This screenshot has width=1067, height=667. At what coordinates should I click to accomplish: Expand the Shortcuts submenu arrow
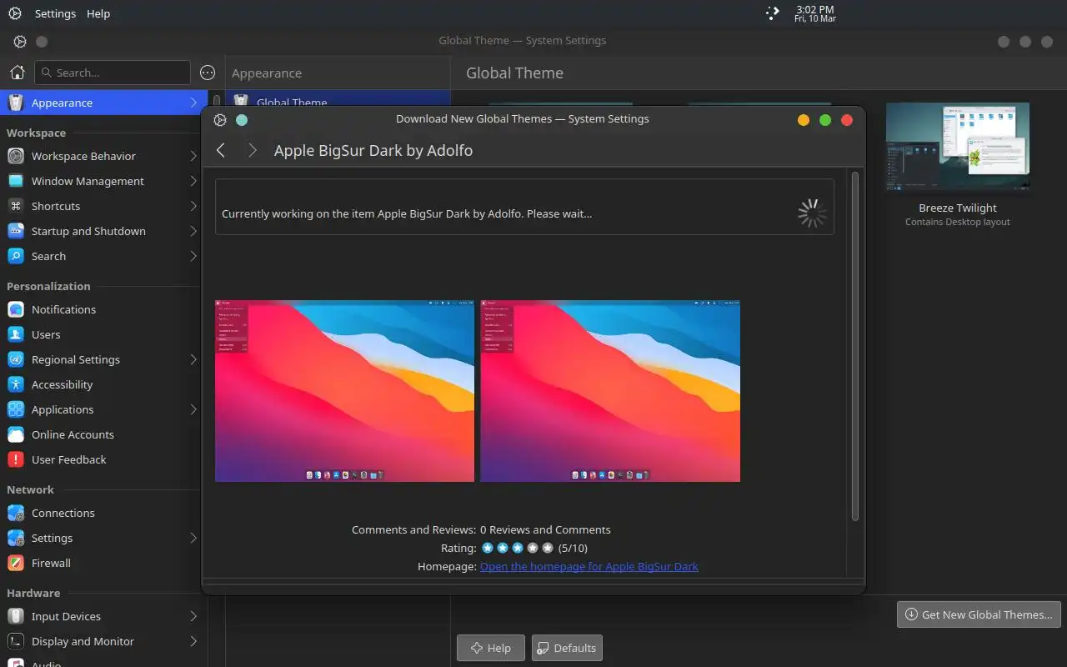point(193,206)
